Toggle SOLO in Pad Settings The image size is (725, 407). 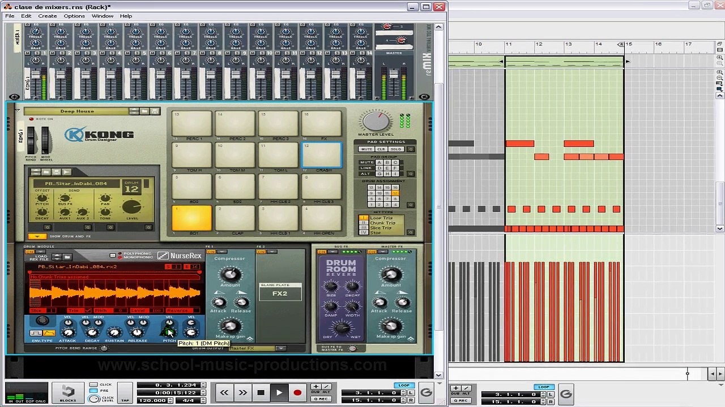pyautogui.click(x=395, y=149)
